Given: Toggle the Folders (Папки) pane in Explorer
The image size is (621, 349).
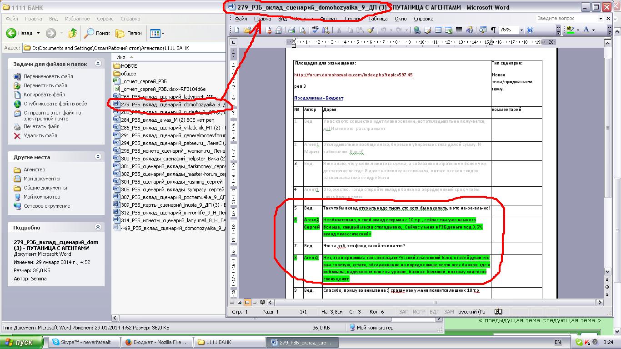Looking at the screenshot, I should (129, 33).
